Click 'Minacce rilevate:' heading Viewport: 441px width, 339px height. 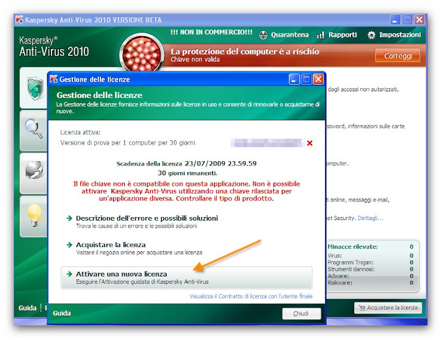tap(352, 246)
